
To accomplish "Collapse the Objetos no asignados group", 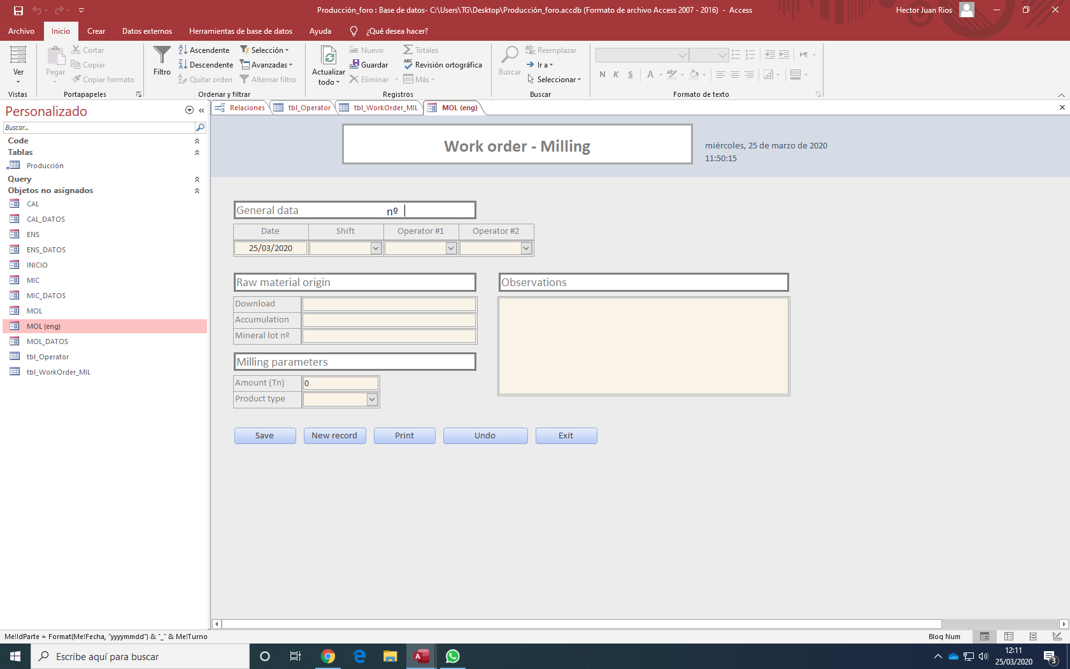I will (197, 191).
